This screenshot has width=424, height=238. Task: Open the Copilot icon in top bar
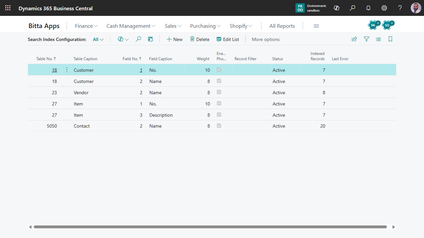(x=337, y=8)
